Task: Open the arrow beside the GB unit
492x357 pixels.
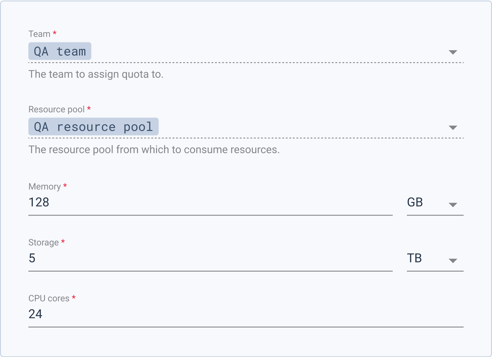Action: tap(453, 205)
